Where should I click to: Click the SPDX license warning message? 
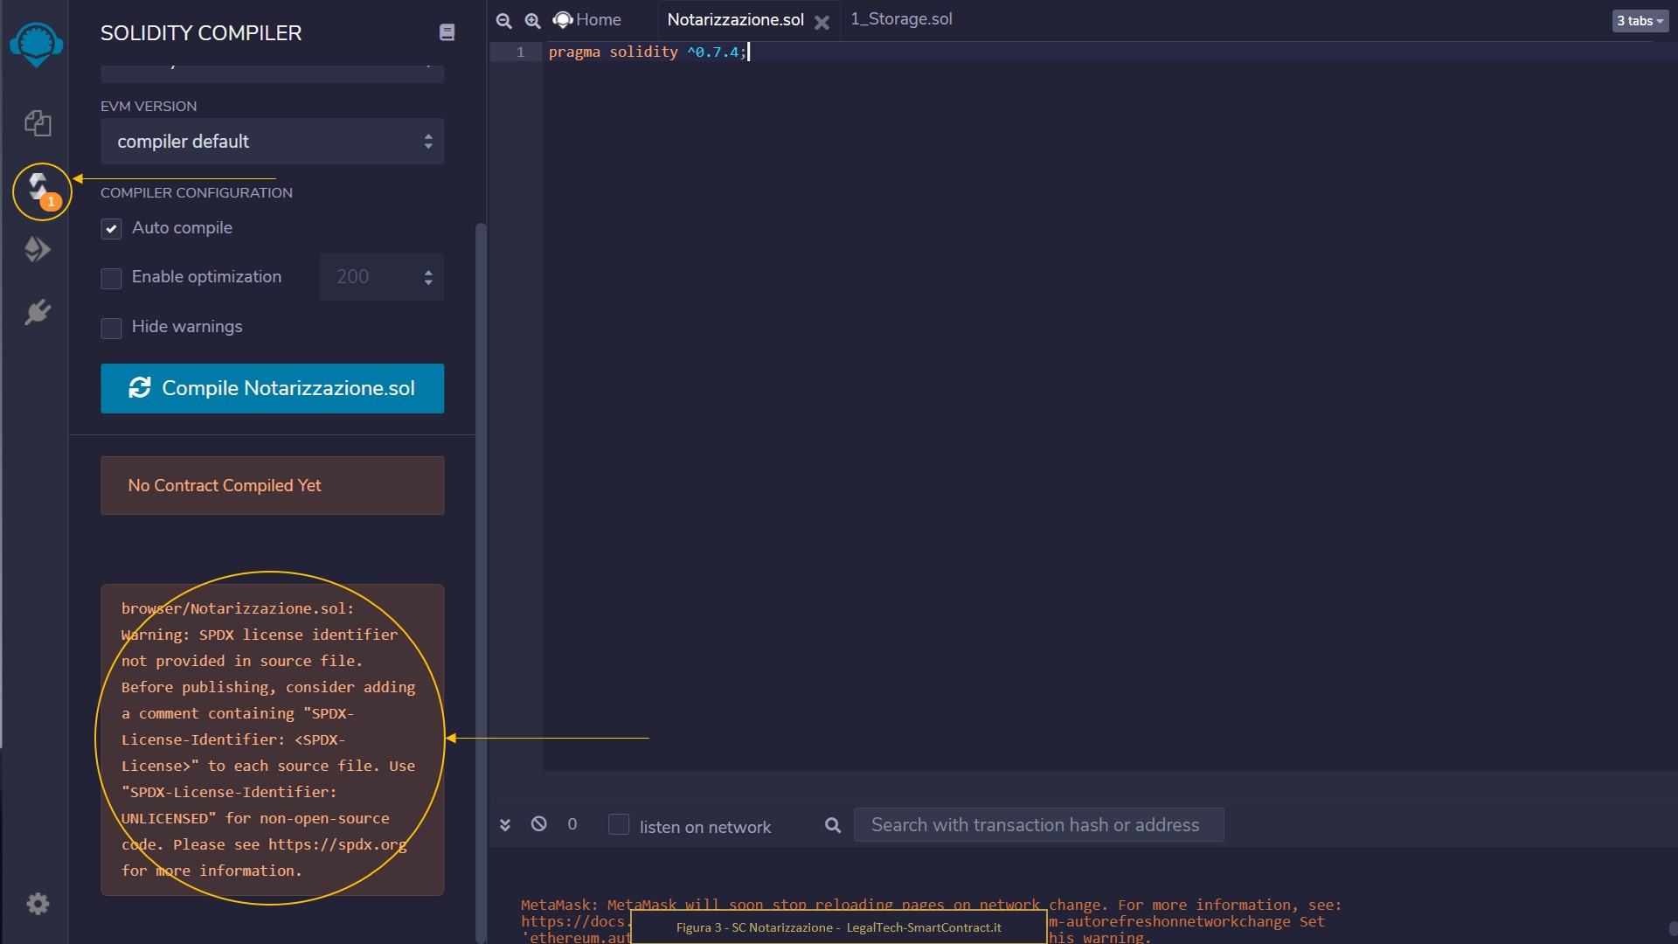pyautogui.click(x=272, y=739)
